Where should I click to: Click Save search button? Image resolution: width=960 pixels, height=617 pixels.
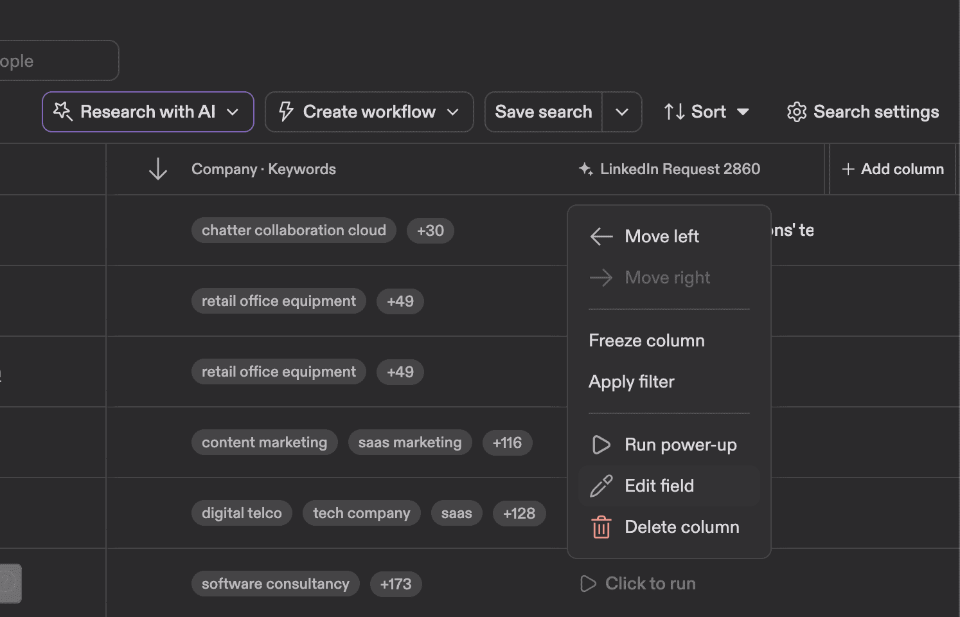(x=544, y=112)
